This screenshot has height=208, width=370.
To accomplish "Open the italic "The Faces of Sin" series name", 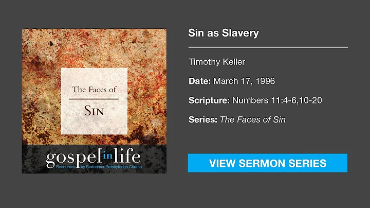I will pyautogui.click(x=253, y=119).
